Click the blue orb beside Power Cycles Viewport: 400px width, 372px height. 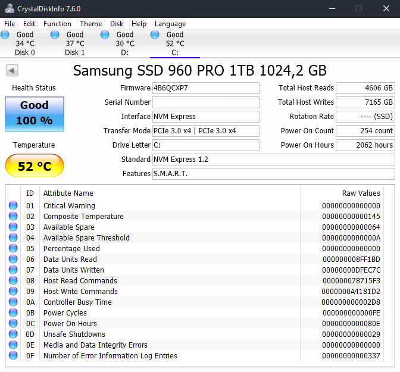[x=13, y=312]
